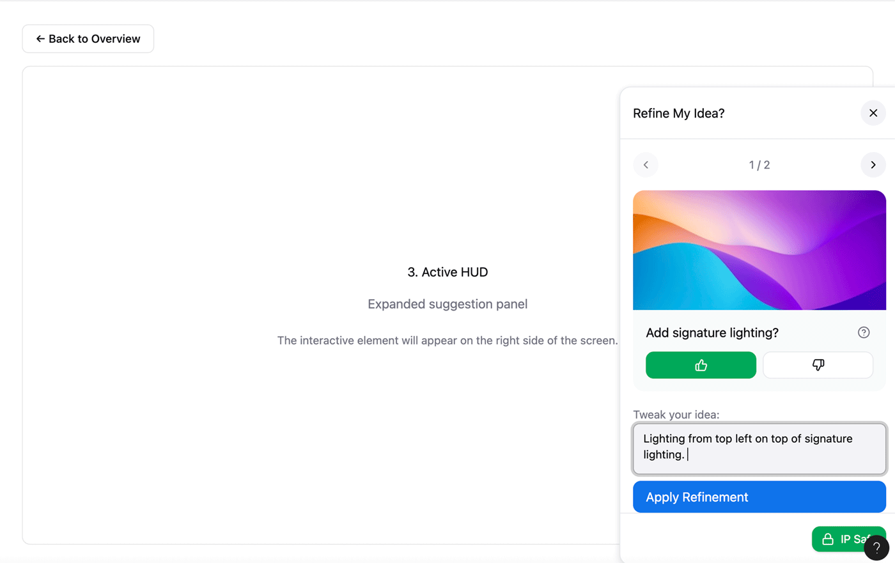Click the Refine My Idea? panel title
895x563 pixels.
679,113
